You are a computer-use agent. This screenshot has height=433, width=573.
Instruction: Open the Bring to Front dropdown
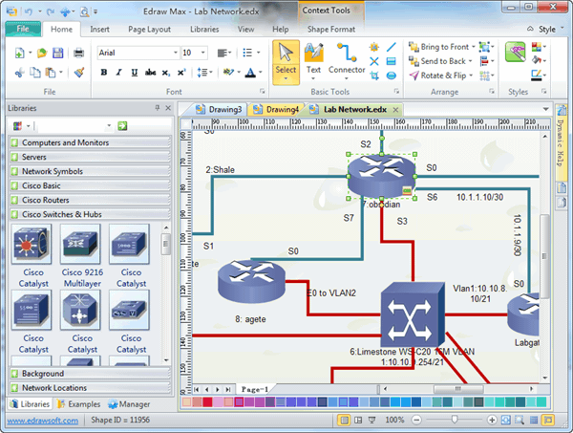(472, 46)
